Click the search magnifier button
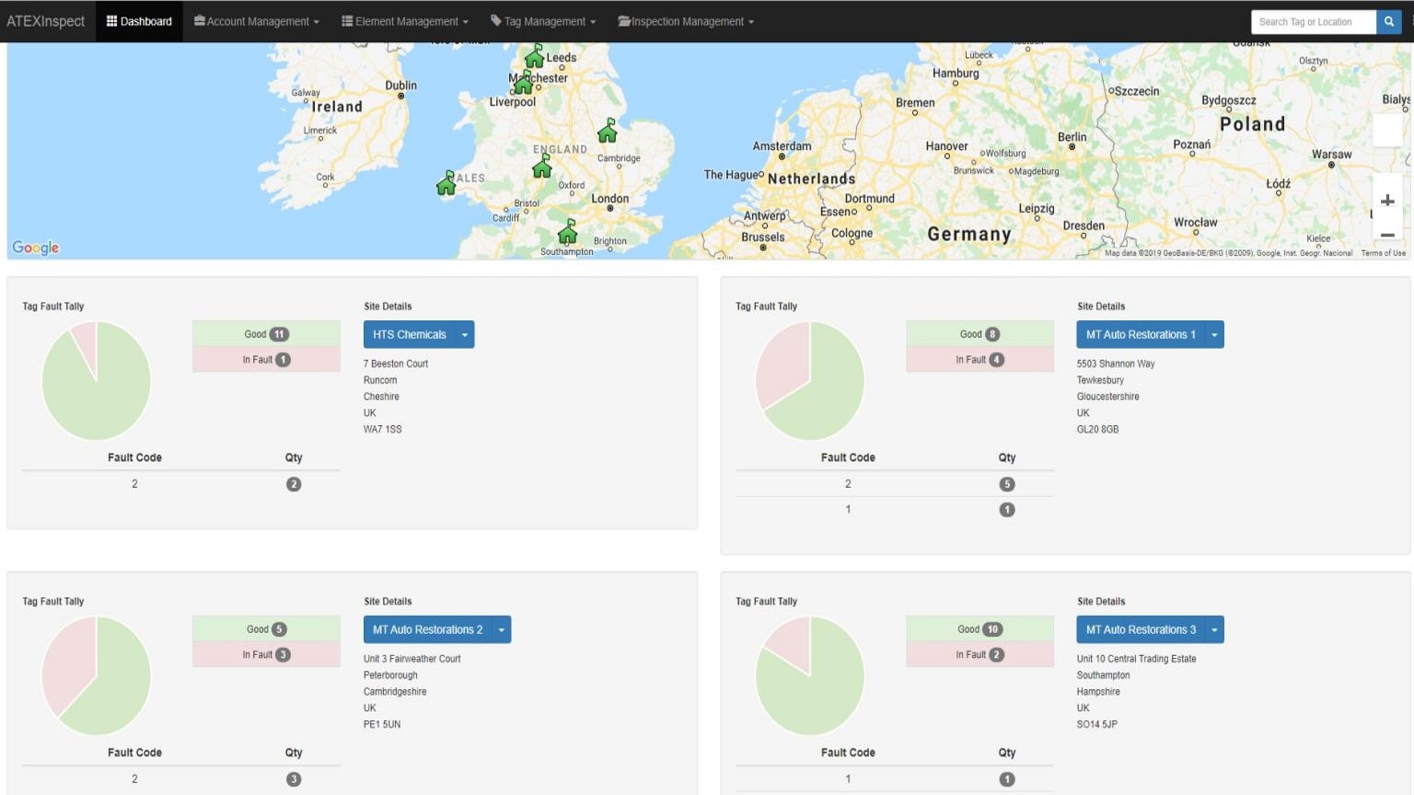Viewport: 1414px width, 795px height. coord(1388,21)
